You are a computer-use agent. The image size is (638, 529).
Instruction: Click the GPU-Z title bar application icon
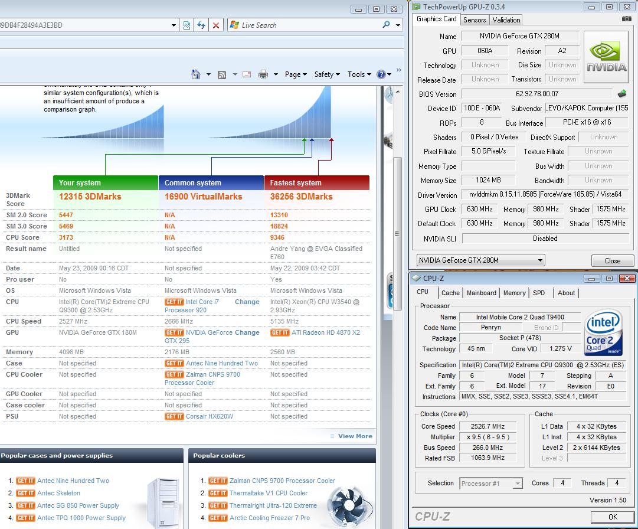(x=416, y=6)
